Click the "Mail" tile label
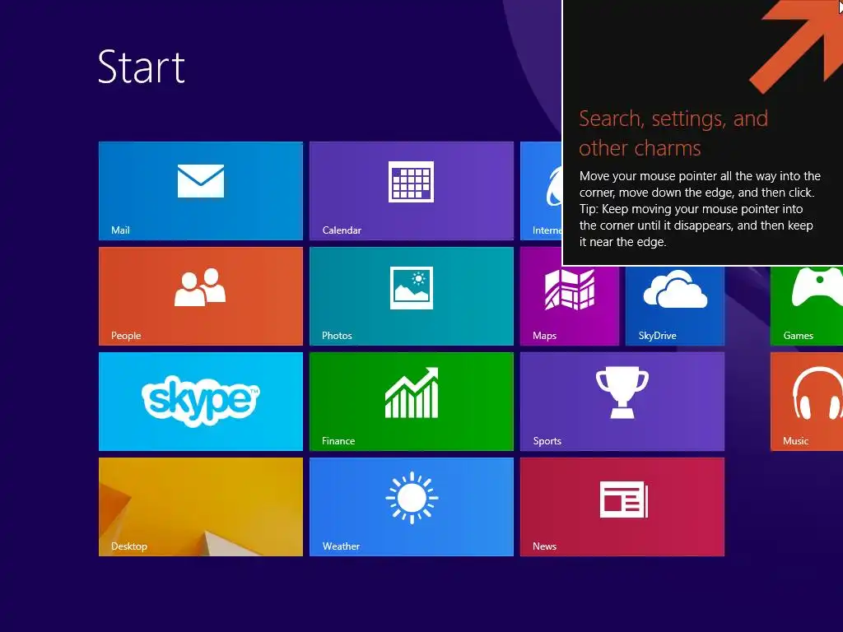This screenshot has height=632, width=843. click(x=120, y=230)
